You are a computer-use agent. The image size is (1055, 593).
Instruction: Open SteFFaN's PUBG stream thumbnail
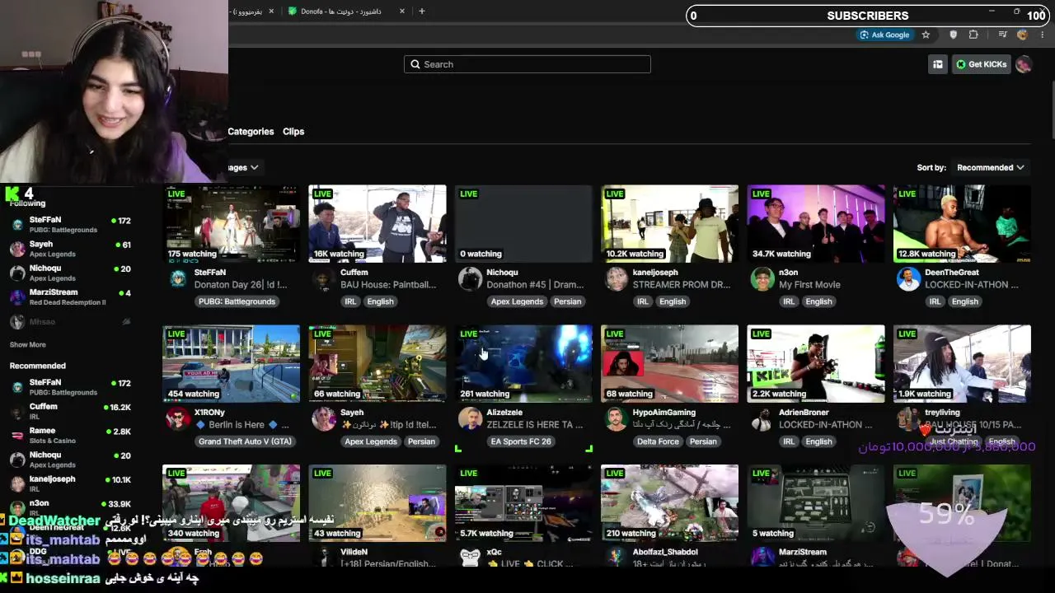232,224
